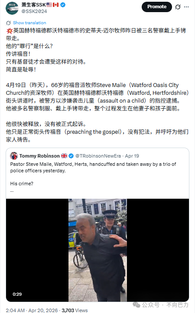Open the Grok icon next to Promote
The image size is (195, 313).
click(178, 7)
